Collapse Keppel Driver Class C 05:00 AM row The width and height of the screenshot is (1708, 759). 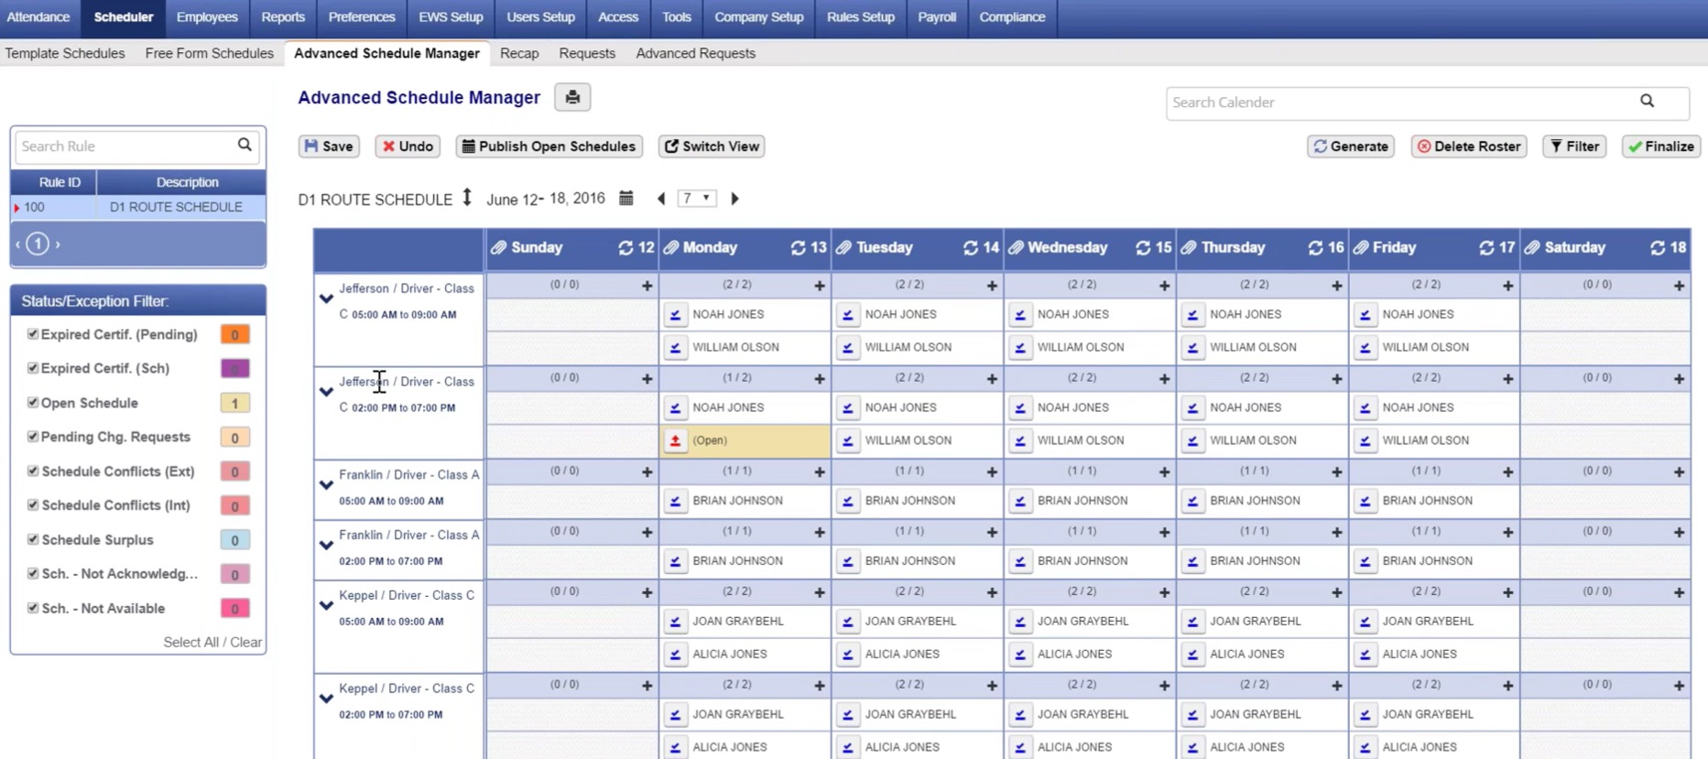point(326,606)
